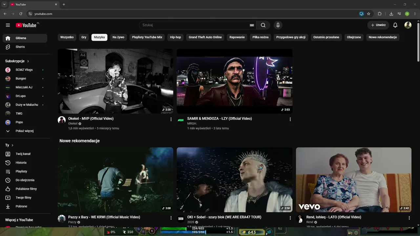Open Okekel channel avatar
Viewport: 420px width, 236px height.
click(62, 120)
